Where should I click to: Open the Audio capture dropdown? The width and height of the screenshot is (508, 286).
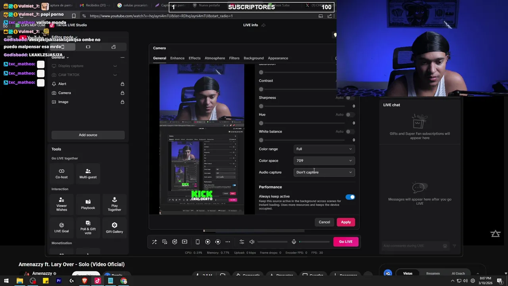click(324, 172)
